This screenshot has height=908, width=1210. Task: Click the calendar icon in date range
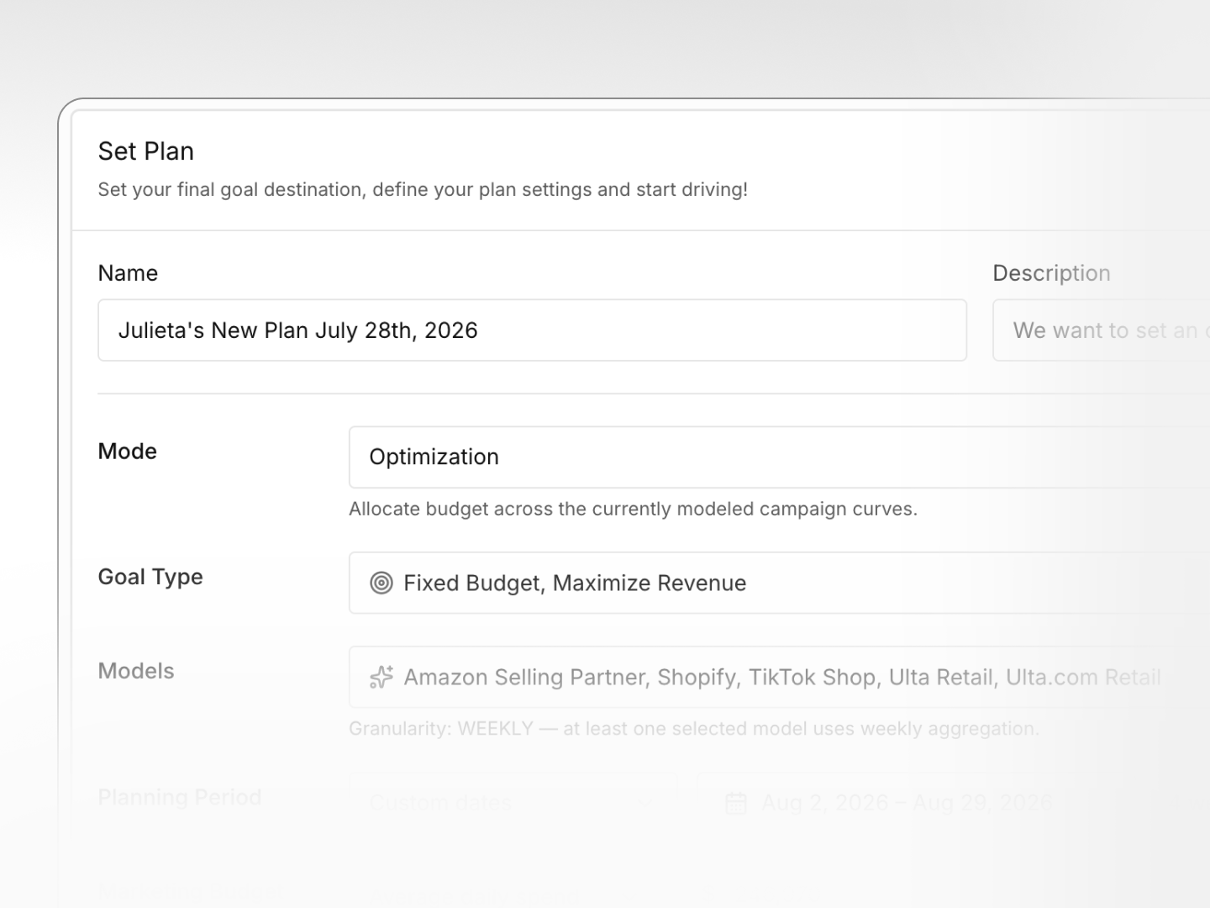click(x=735, y=803)
